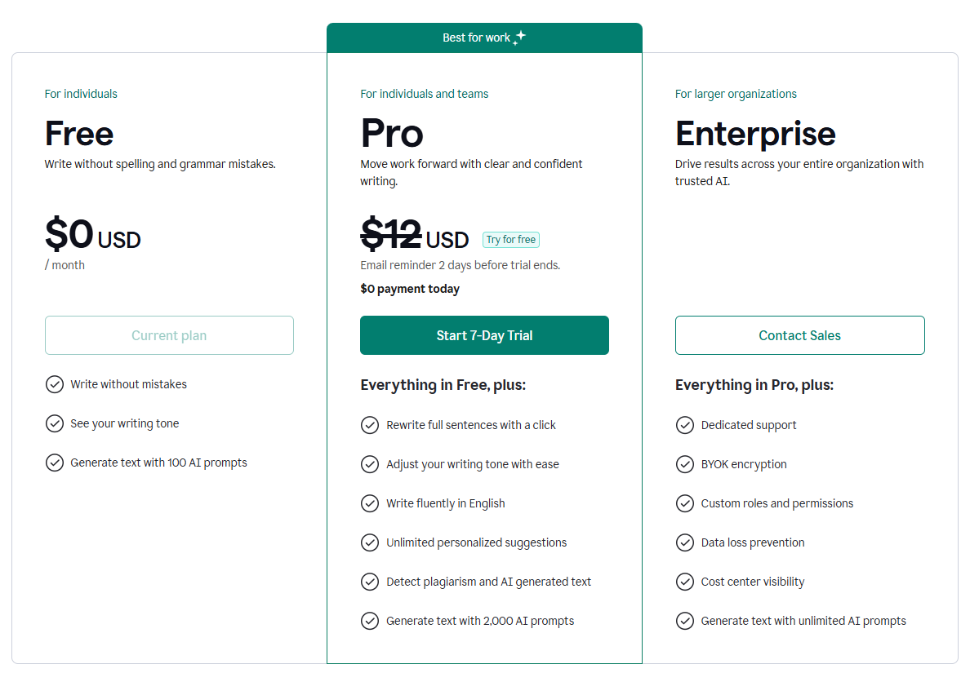The width and height of the screenshot is (970, 673).
Task: Click the checkmark beside 'Write without mistakes'
Action: point(55,383)
